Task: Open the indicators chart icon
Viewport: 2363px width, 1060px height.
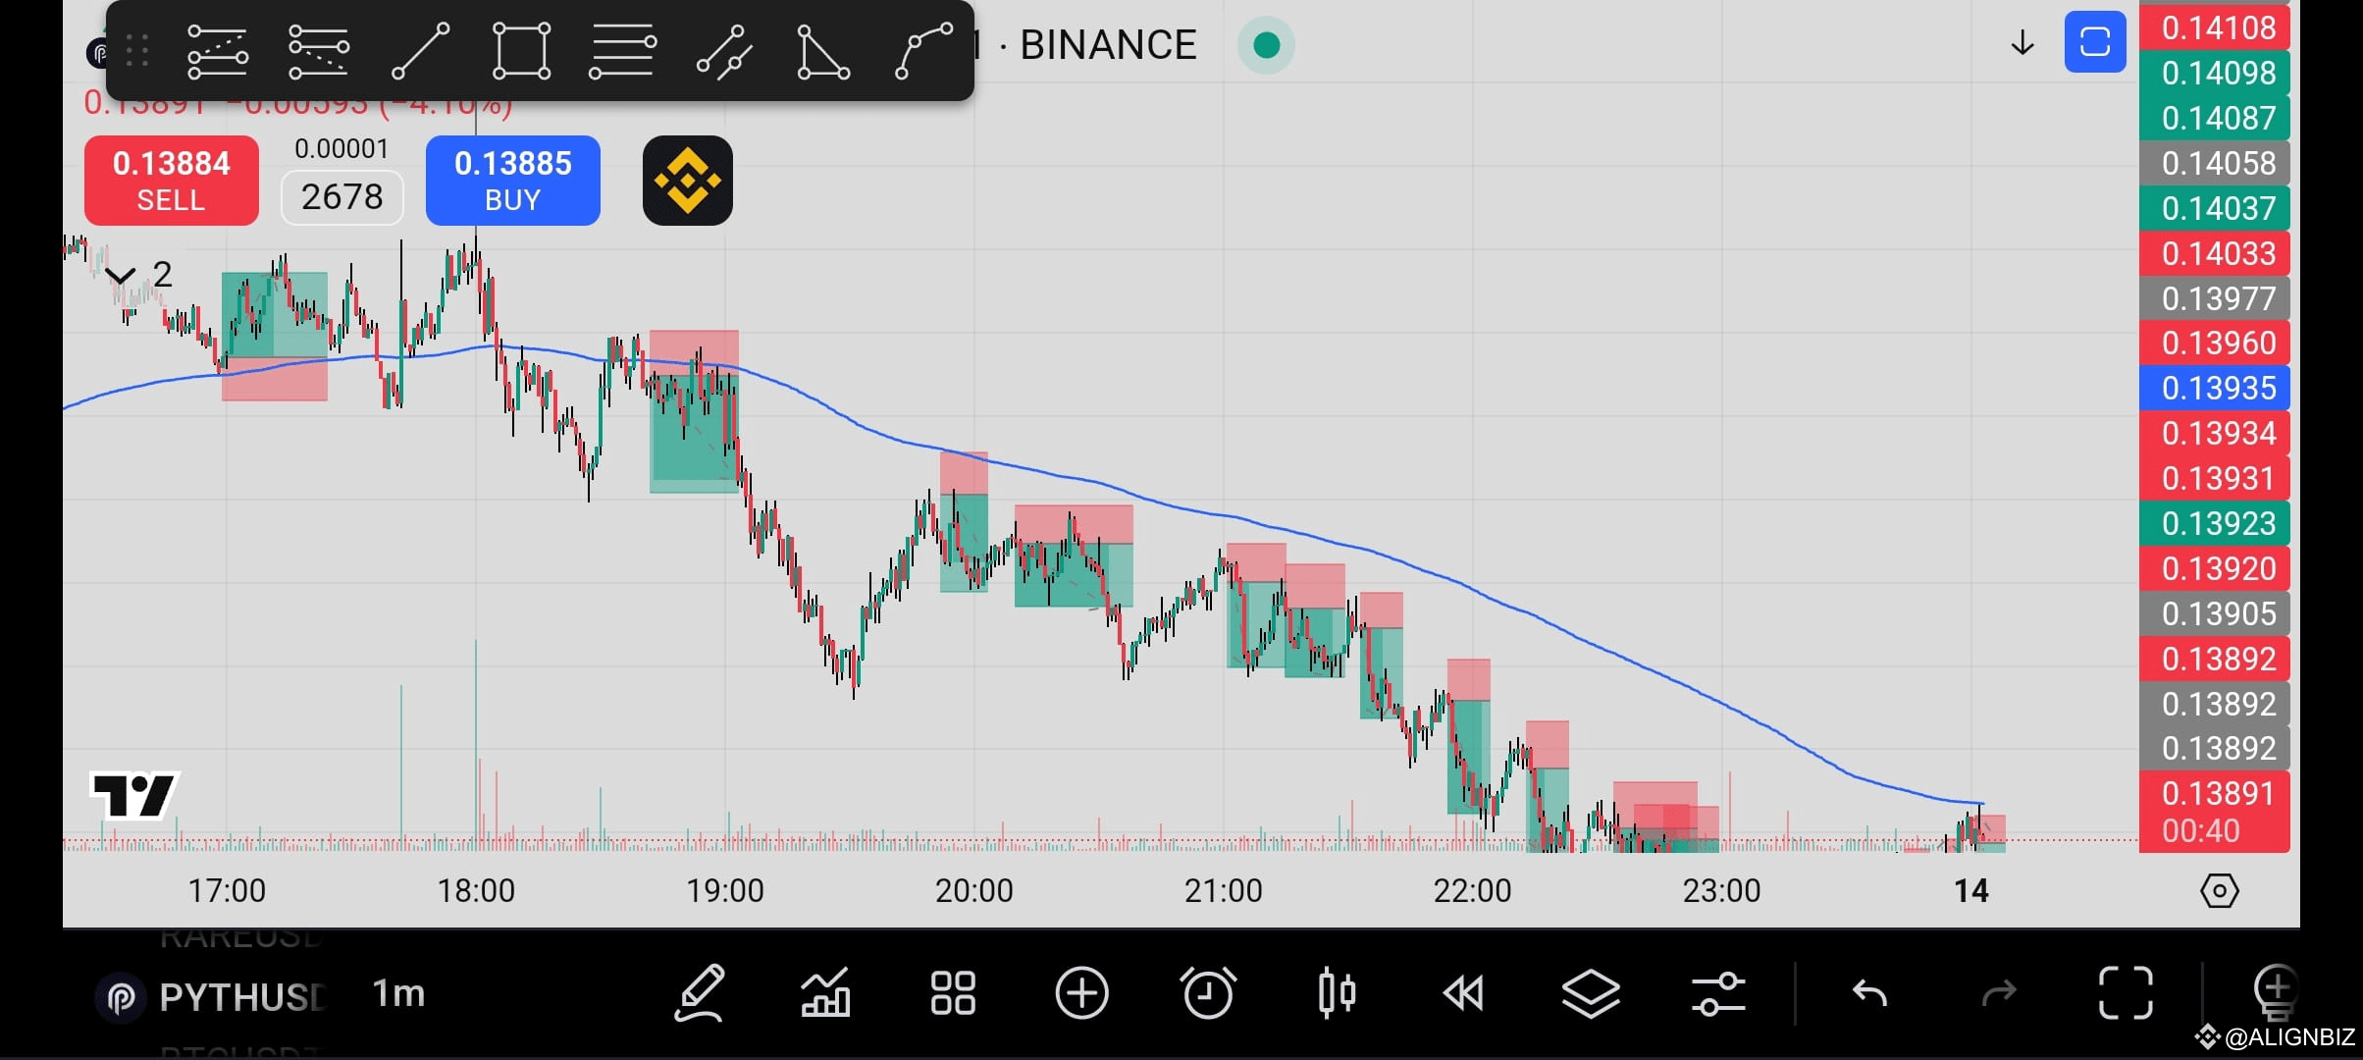Action: [x=825, y=993]
